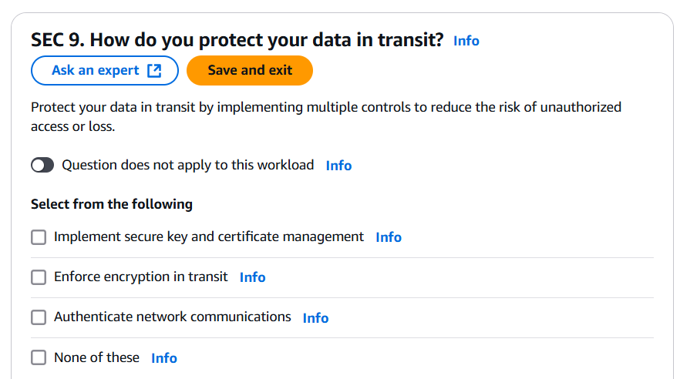Open Info link beside SEC 9 question title

tap(466, 41)
